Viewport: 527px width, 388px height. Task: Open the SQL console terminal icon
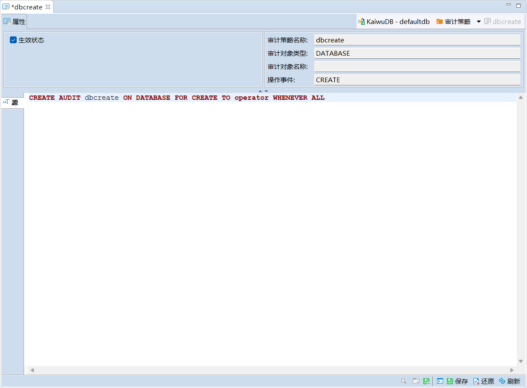click(x=440, y=381)
